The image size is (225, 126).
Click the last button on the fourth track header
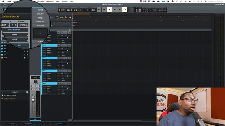click(x=70, y=71)
